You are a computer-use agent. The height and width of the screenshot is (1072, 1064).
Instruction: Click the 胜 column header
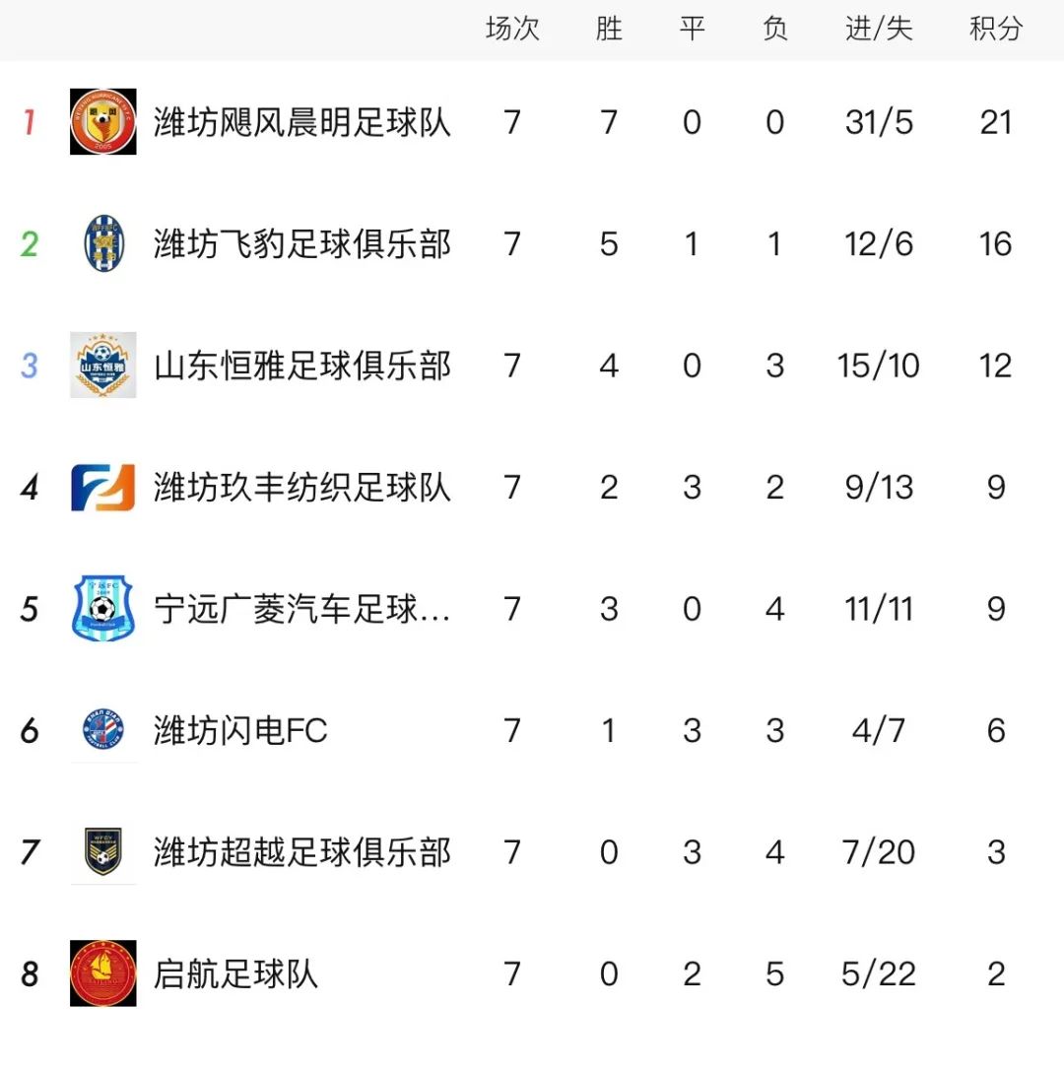click(x=609, y=29)
